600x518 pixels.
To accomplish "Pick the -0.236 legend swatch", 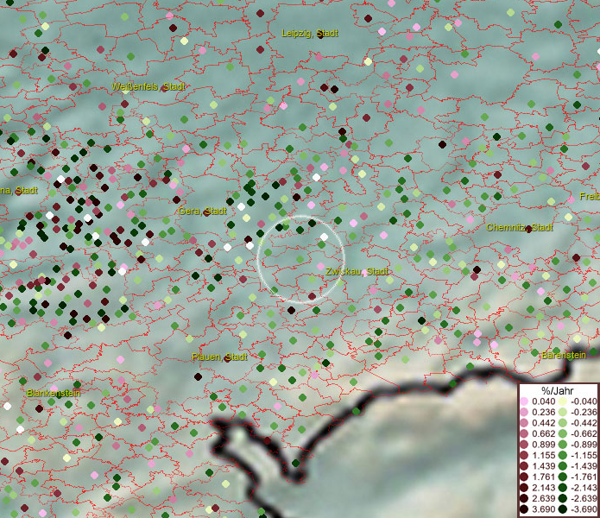I will click(563, 412).
